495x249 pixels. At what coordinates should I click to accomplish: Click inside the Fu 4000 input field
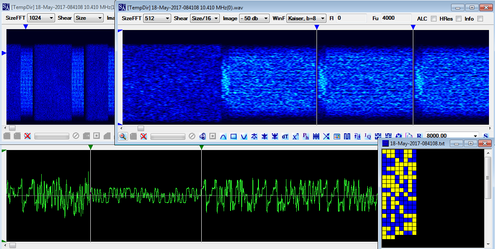pyautogui.click(x=396, y=18)
